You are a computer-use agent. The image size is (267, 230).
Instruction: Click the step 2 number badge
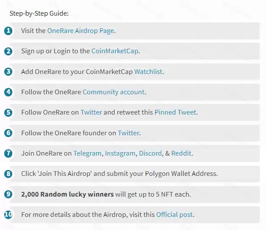[8, 51]
